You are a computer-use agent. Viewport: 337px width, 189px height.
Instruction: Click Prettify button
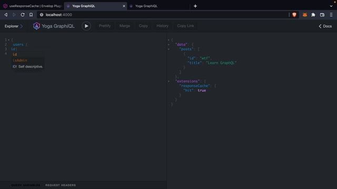tap(105, 26)
